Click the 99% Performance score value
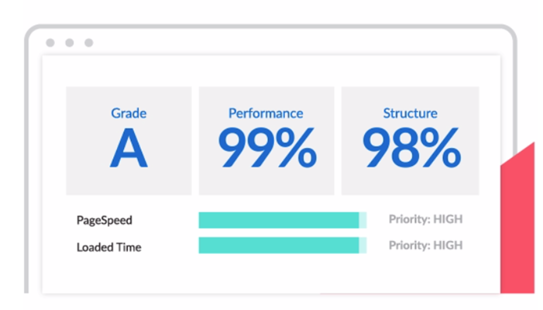This screenshot has height=310, width=543. (266, 149)
